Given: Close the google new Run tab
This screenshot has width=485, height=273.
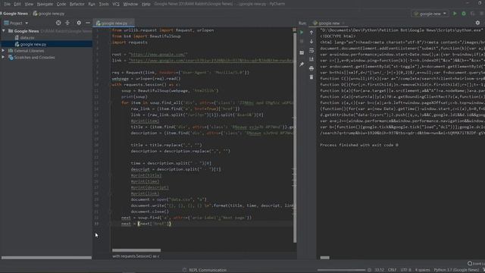Looking at the screenshot, I should tap(343, 24).
